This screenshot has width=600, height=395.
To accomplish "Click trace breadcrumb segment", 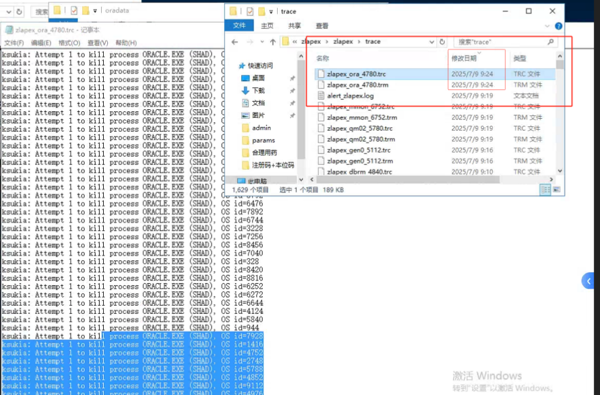I will coord(373,42).
